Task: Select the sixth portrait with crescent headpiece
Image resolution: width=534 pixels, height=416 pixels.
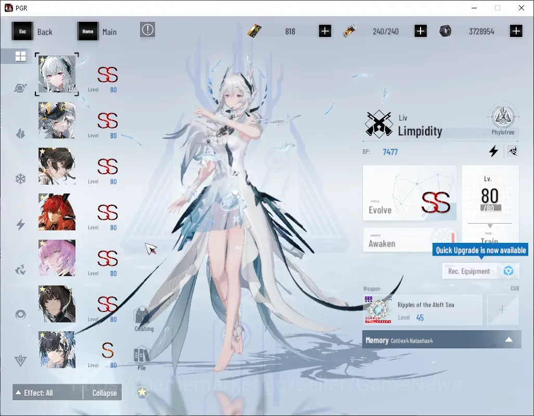Action: (x=57, y=304)
